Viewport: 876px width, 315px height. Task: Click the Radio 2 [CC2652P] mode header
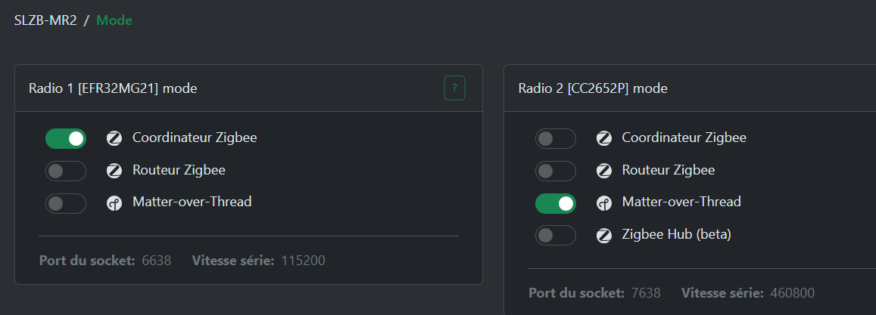point(593,88)
